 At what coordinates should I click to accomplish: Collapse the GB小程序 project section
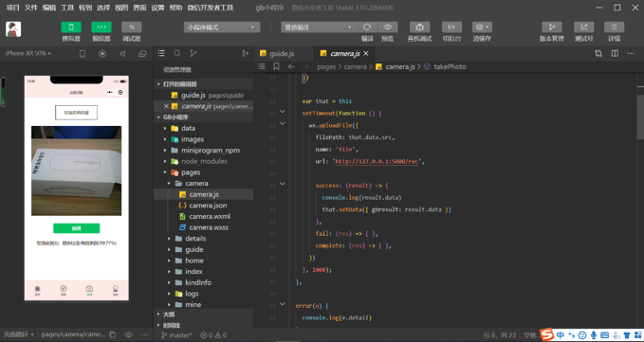158,117
